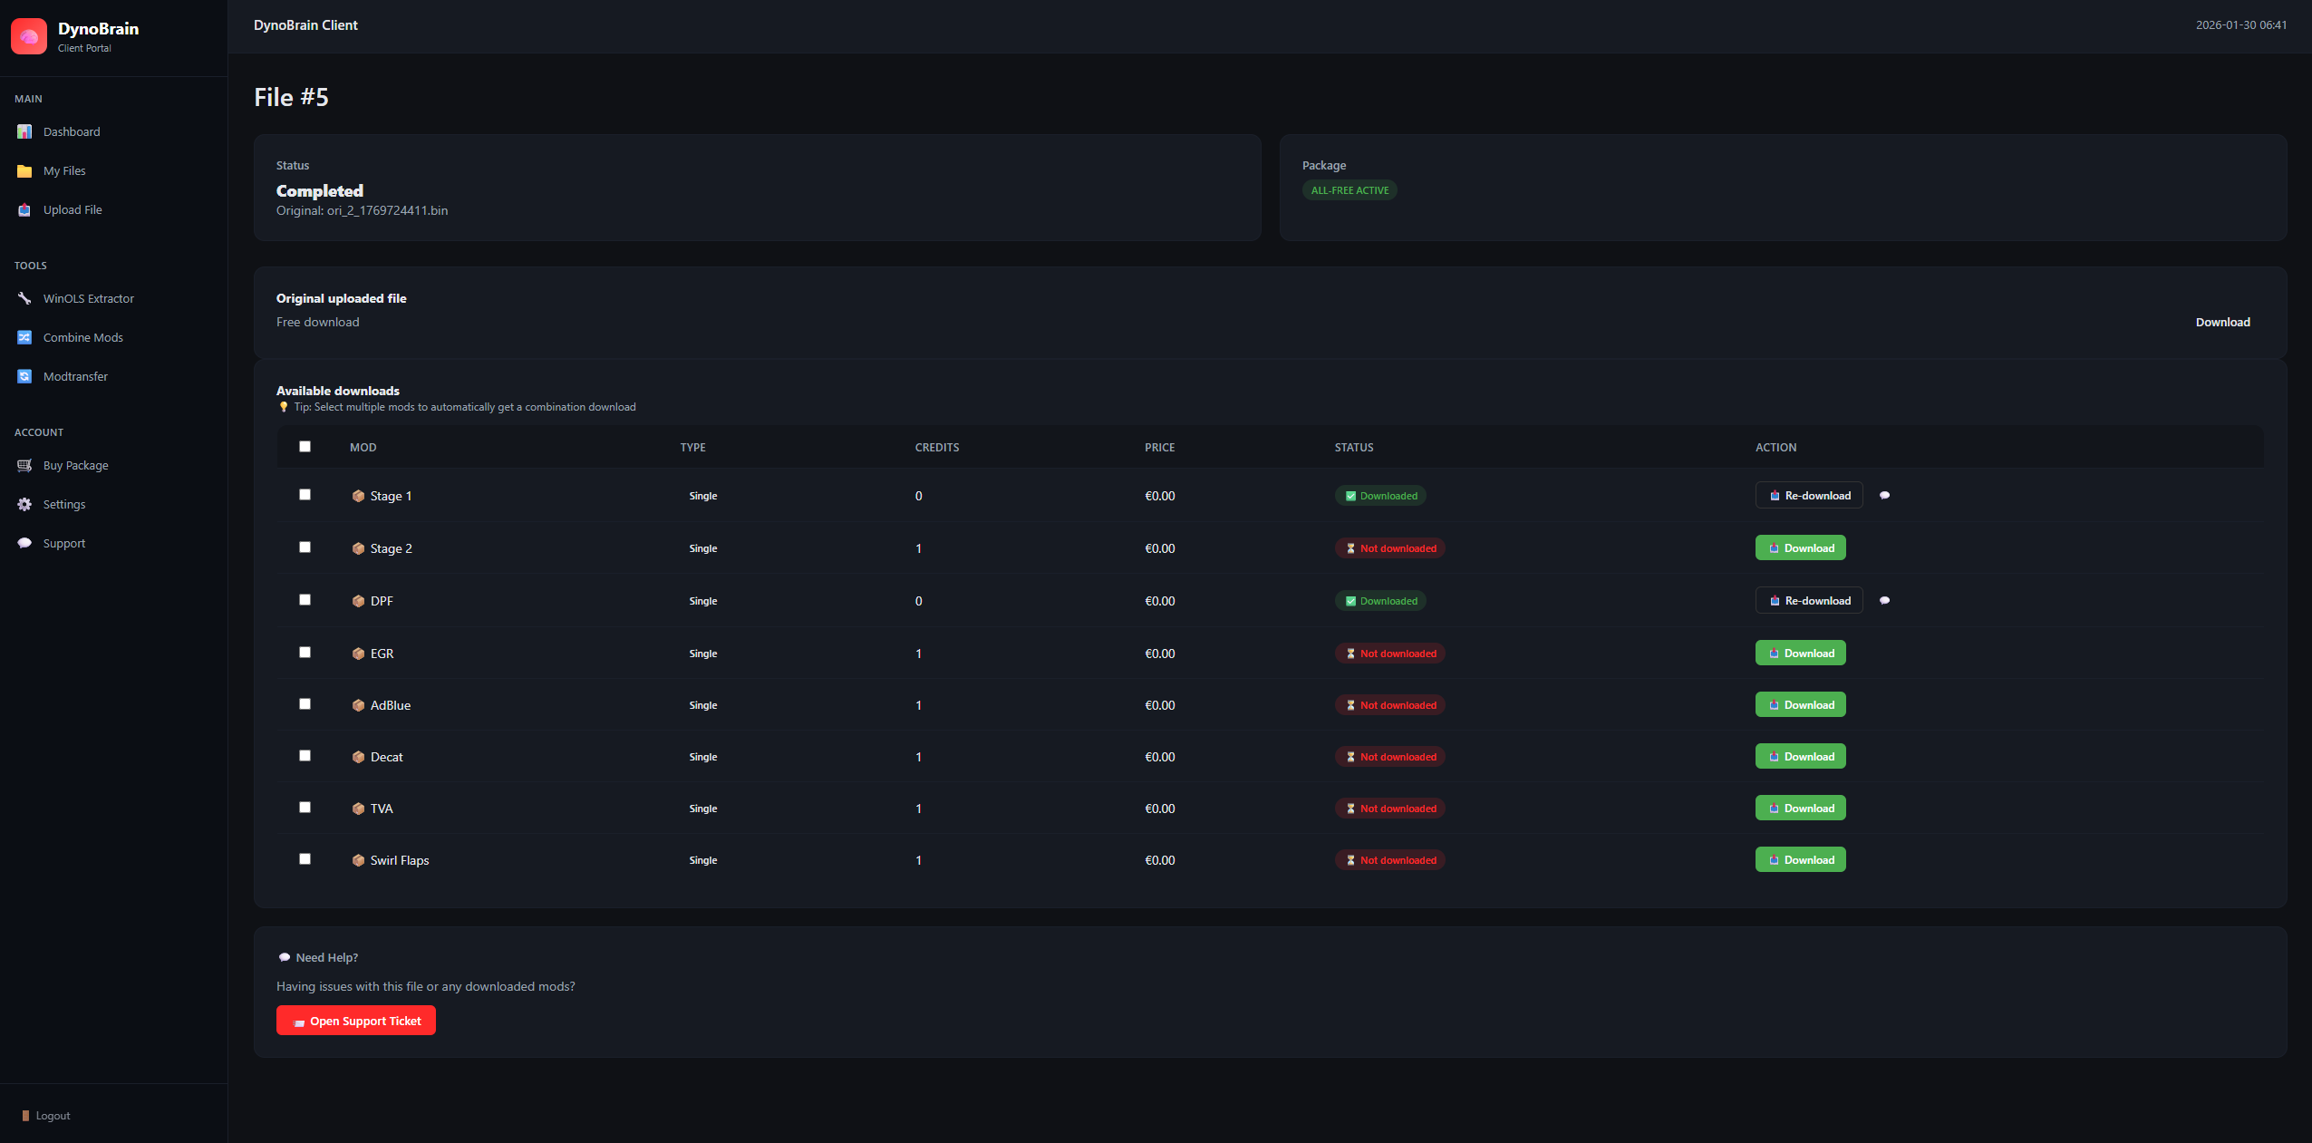The height and width of the screenshot is (1143, 2312).
Task: Tick the Stage 2 mod checkbox
Action: click(305, 547)
